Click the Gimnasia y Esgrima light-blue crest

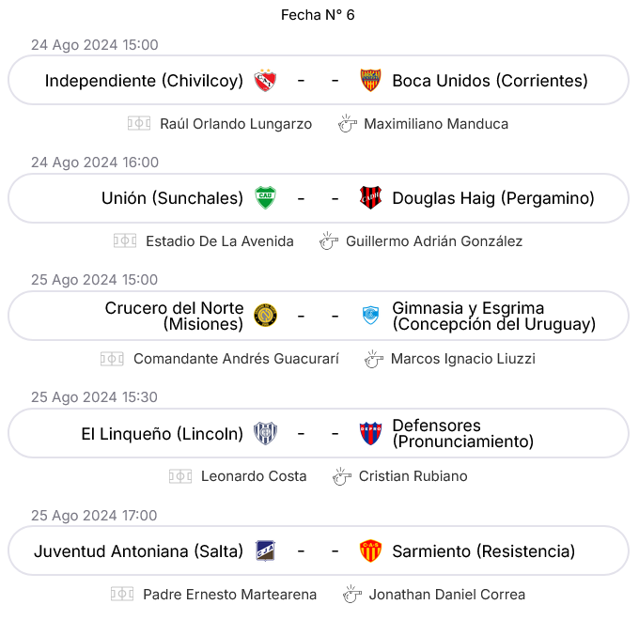click(x=370, y=316)
